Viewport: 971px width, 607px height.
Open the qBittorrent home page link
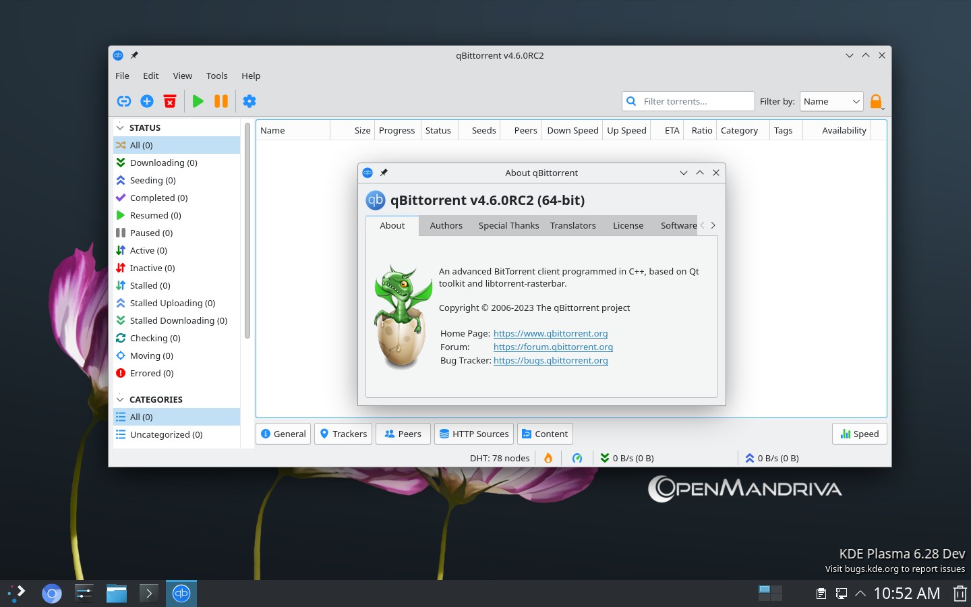(x=550, y=334)
